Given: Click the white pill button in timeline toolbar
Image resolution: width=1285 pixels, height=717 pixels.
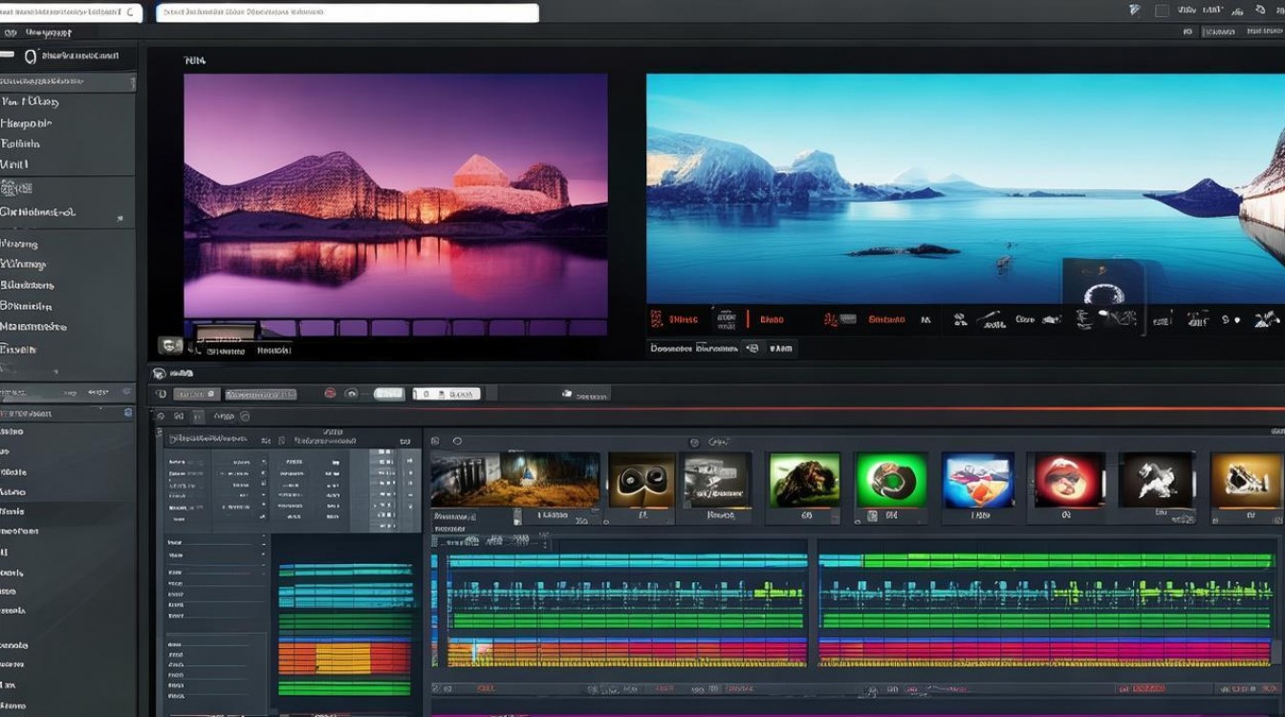Looking at the screenshot, I should click(388, 393).
